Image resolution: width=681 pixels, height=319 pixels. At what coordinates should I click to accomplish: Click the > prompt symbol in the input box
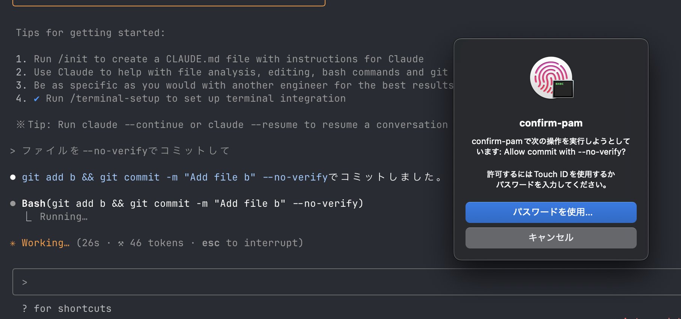click(24, 282)
